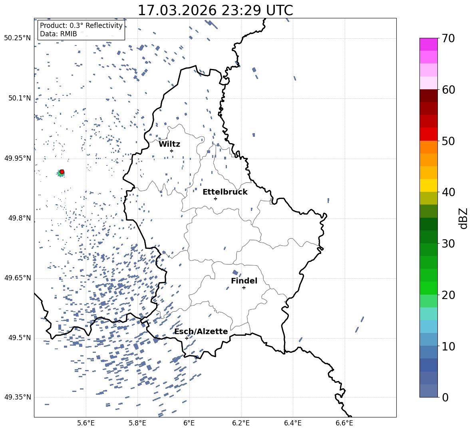The height and width of the screenshot is (431, 473).
Task: Click the colorbar tick label 30
Action: 448,243
